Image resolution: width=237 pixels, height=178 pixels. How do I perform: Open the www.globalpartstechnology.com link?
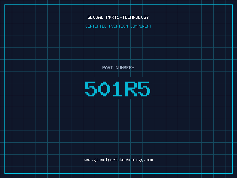click(x=118, y=160)
